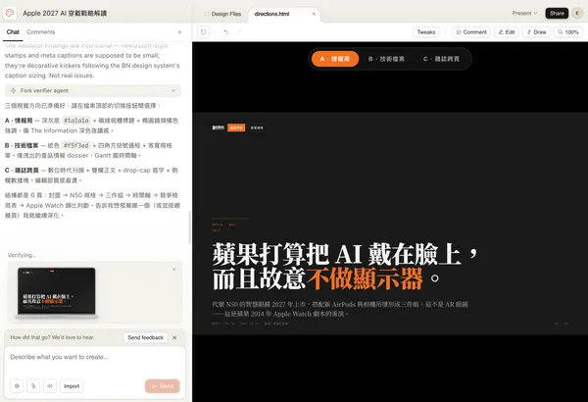
Task: Dismiss the feedback prompt banner
Action: [174, 337]
